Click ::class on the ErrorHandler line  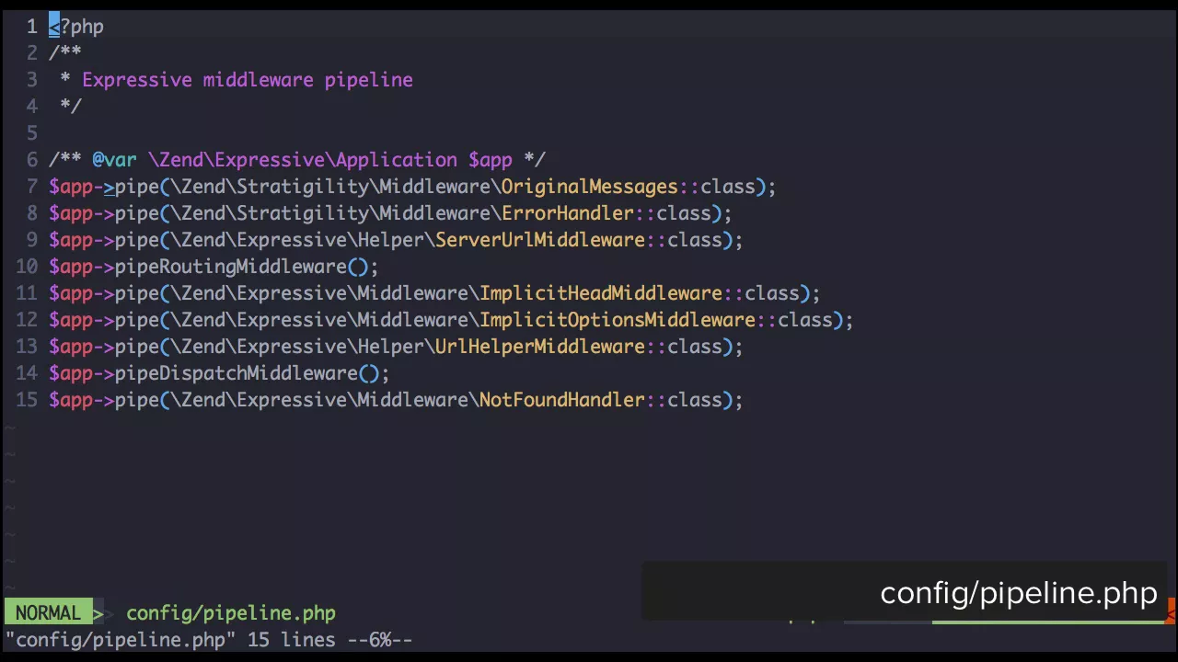pos(673,213)
